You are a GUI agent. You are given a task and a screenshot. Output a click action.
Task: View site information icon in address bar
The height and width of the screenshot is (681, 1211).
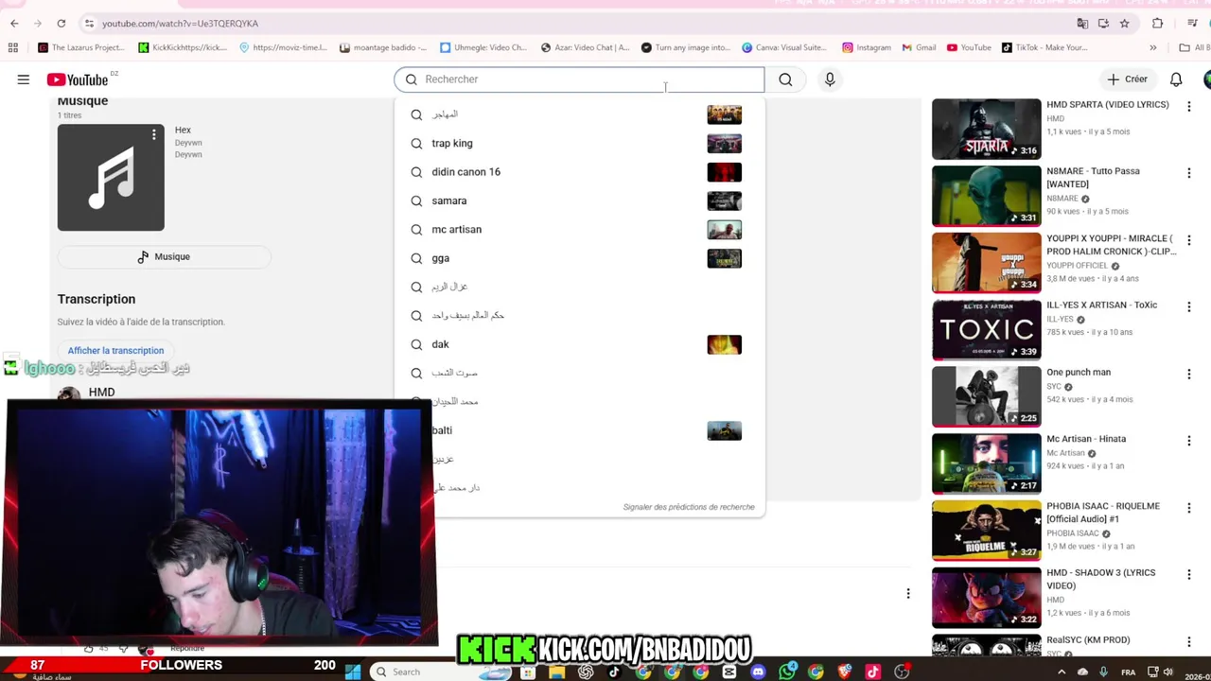[89, 24]
